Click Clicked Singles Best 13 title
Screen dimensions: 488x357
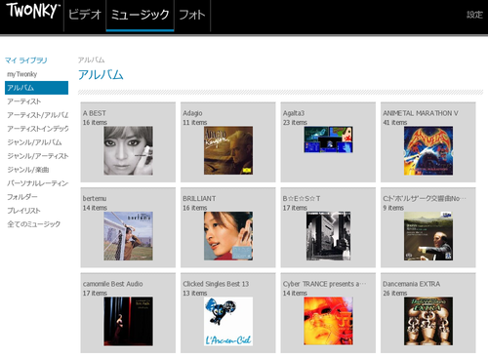216,284
